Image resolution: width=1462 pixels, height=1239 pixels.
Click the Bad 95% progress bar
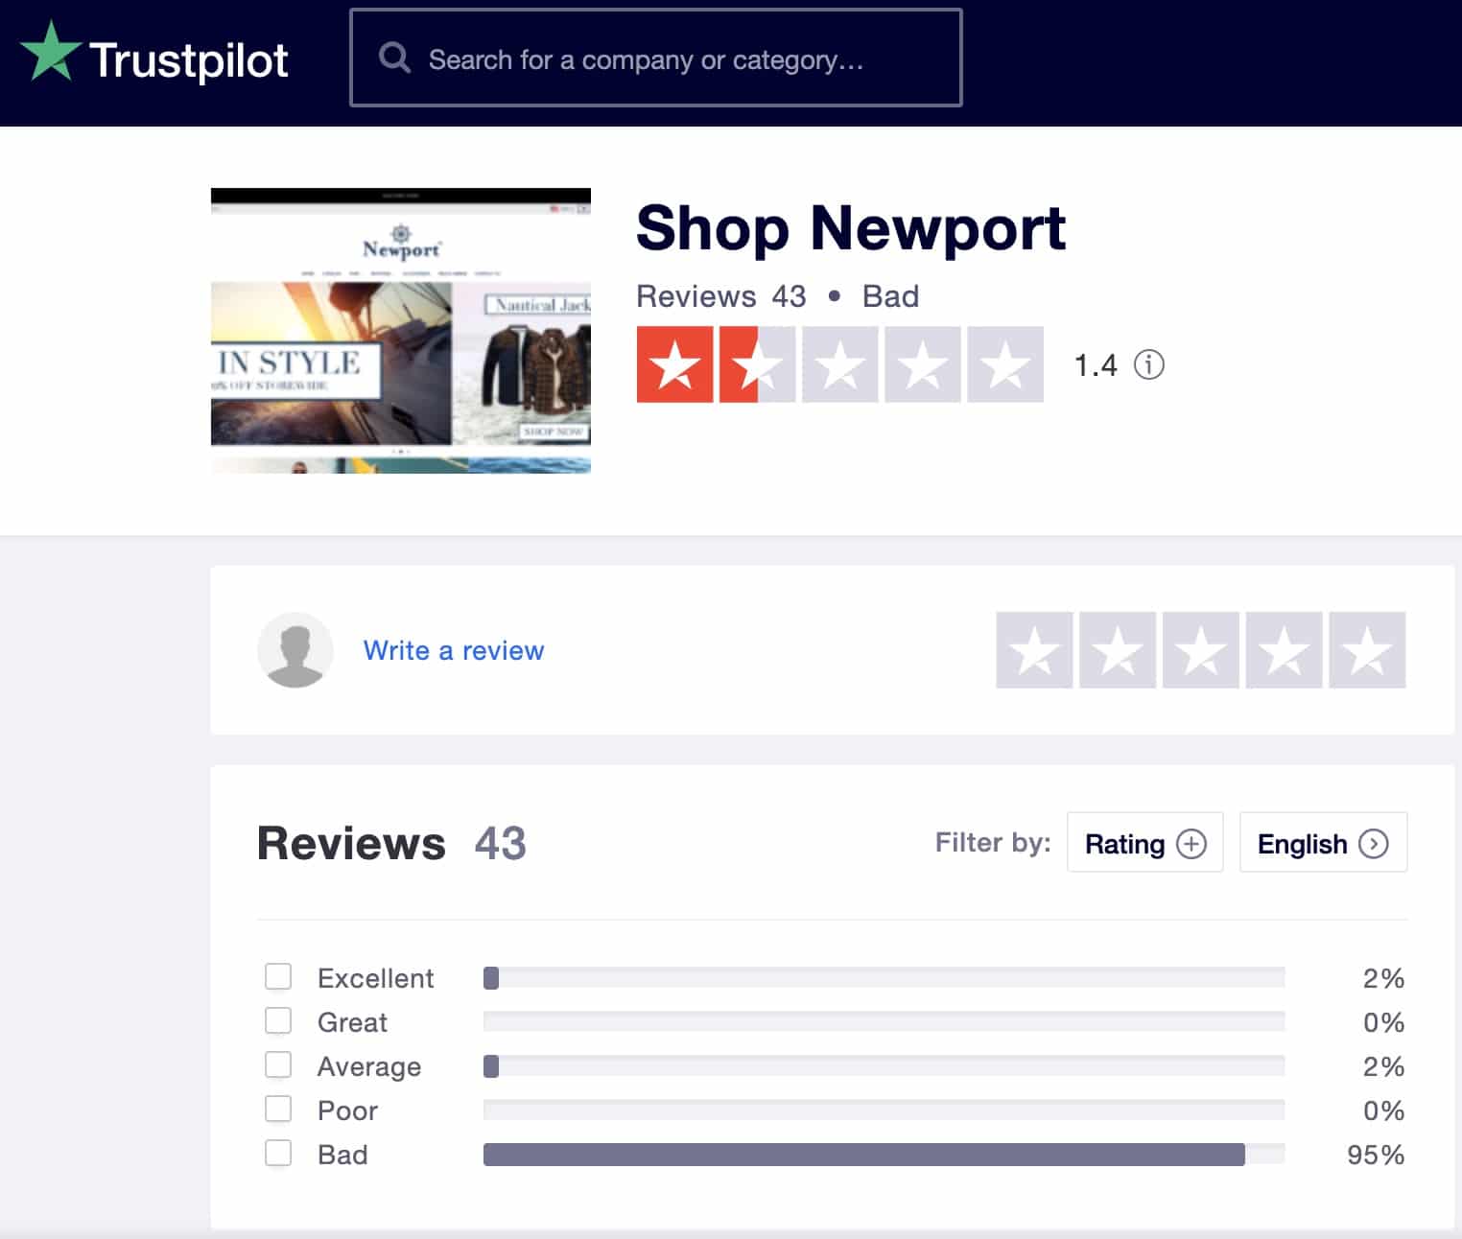click(x=884, y=1154)
